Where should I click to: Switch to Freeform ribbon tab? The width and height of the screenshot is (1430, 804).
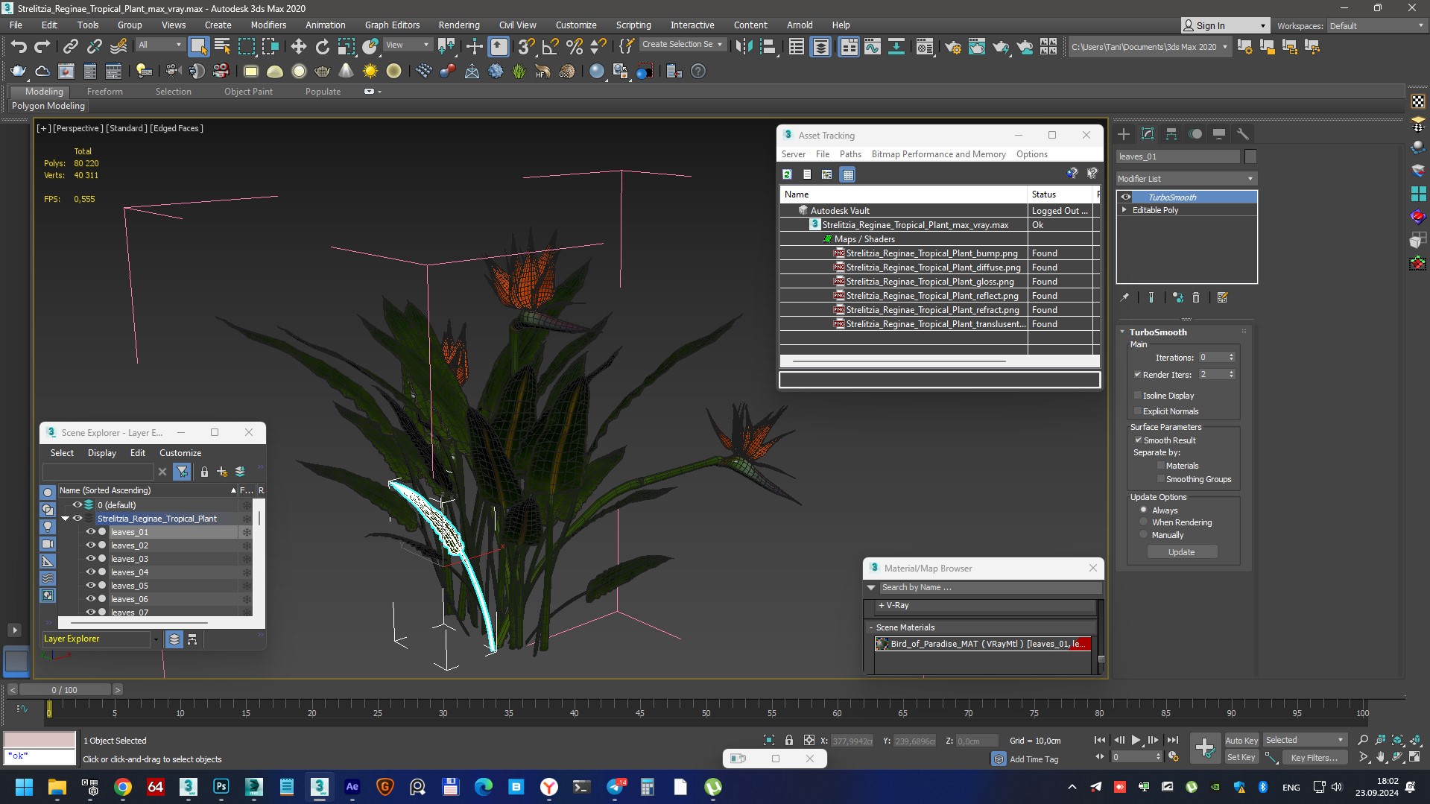click(x=104, y=92)
